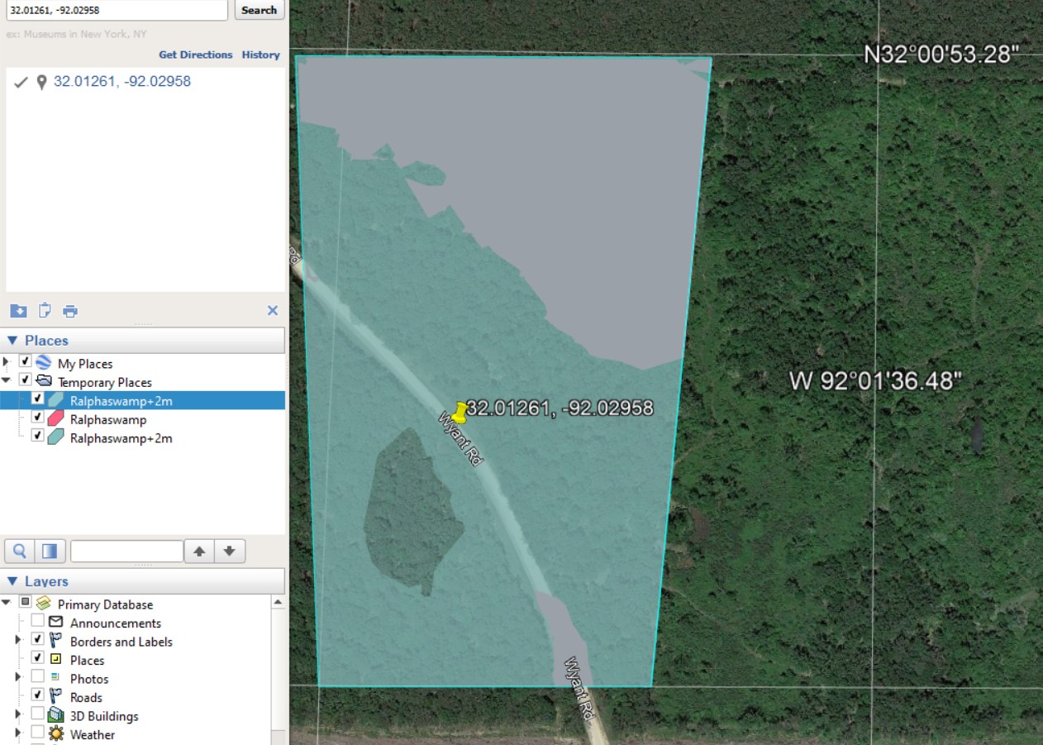The width and height of the screenshot is (1043, 745).
Task: Click the Borders and Labels flag icon
Action: point(56,641)
